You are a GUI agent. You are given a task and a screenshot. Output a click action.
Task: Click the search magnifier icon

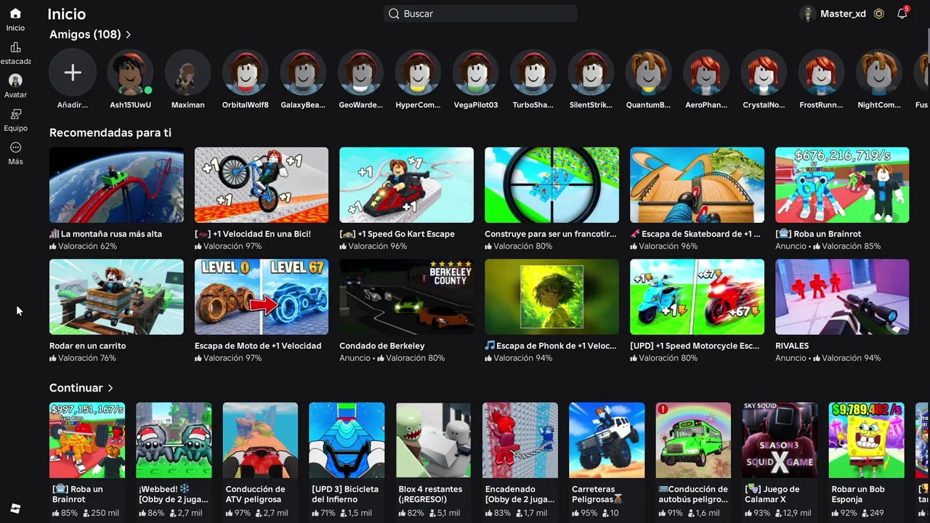coord(394,14)
